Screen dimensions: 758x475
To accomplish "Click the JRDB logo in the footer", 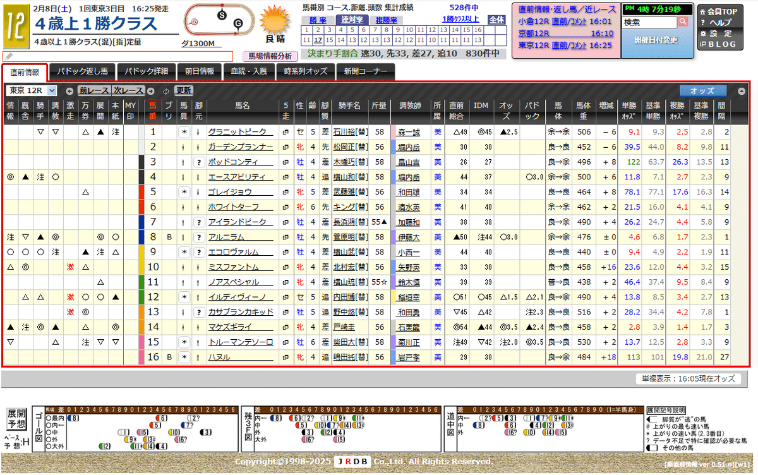I will tap(352, 462).
